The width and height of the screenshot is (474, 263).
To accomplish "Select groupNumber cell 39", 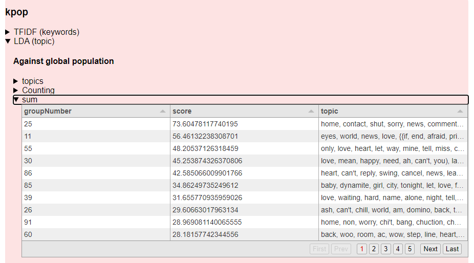I will pos(96,198).
